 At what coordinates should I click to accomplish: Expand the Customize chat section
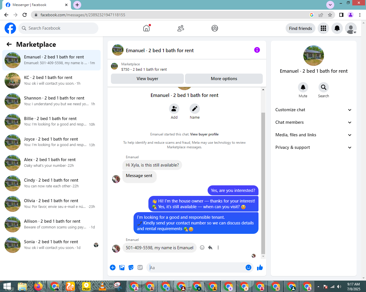coord(314,110)
